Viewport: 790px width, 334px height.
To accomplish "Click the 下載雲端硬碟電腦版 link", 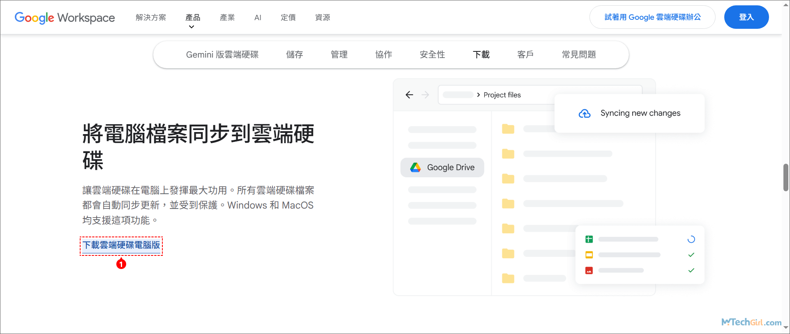I will click(x=121, y=245).
